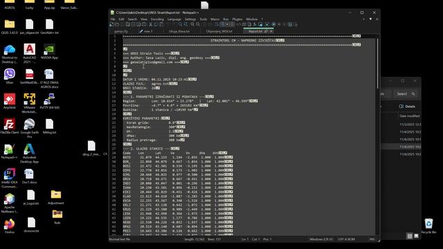
Task: Open the Language menu in Notepad++
Action: [x=174, y=19]
